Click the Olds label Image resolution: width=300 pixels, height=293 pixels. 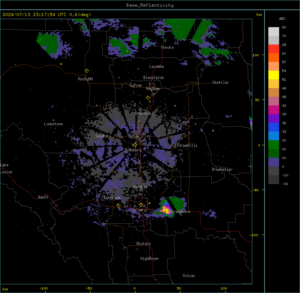coord(135,137)
